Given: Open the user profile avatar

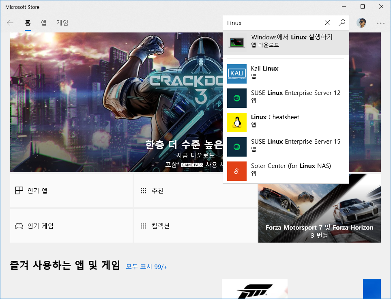Looking at the screenshot, I should 361,23.
